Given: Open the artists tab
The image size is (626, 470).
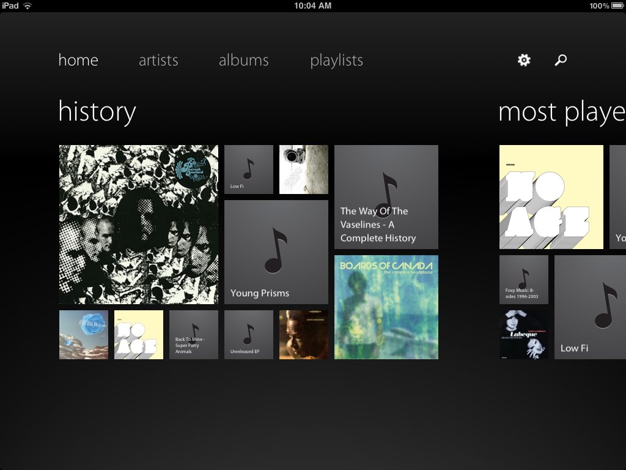Looking at the screenshot, I should [158, 61].
